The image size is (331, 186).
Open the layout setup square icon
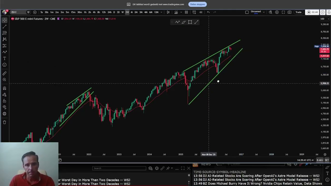(247, 12)
